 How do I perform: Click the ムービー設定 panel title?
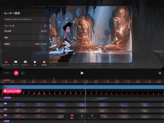tap(12, 13)
